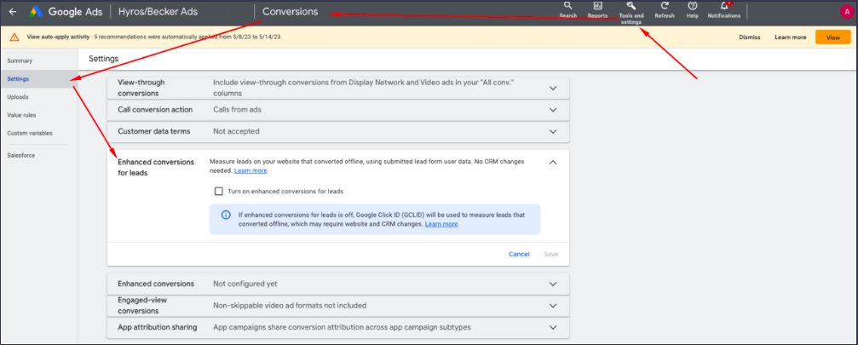The height and width of the screenshot is (345, 858).
Task: Open the Summary page in sidebar
Action: click(x=20, y=60)
